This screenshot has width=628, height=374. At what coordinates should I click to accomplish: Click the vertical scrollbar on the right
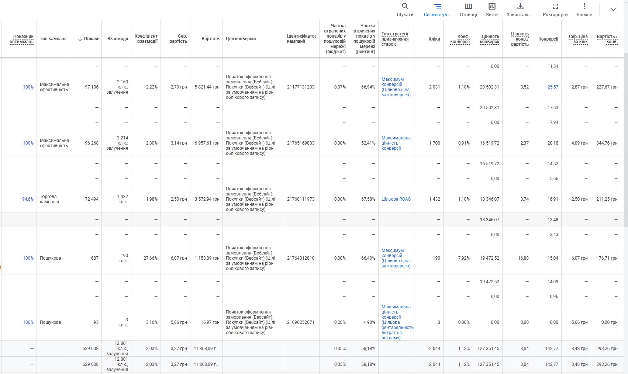pos(625,184)
